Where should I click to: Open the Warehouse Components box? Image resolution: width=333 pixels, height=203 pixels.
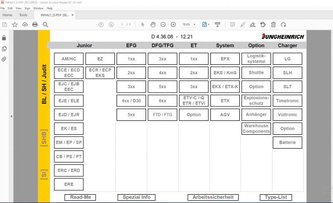256,129
